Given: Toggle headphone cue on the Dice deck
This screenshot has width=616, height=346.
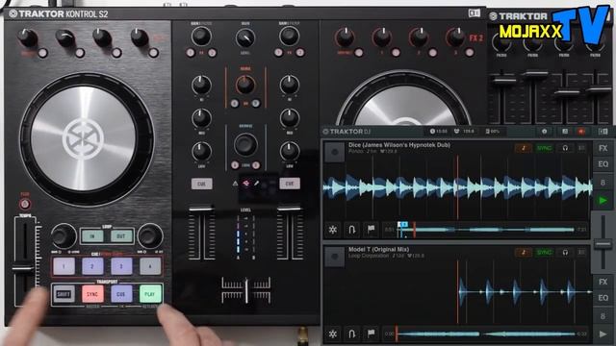Looking at the screenshot, I should click(x=565, y=148).
